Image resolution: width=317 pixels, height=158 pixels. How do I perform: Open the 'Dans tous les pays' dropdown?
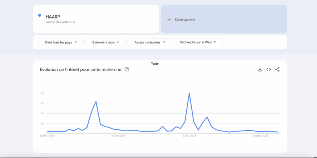coord(60,42)
